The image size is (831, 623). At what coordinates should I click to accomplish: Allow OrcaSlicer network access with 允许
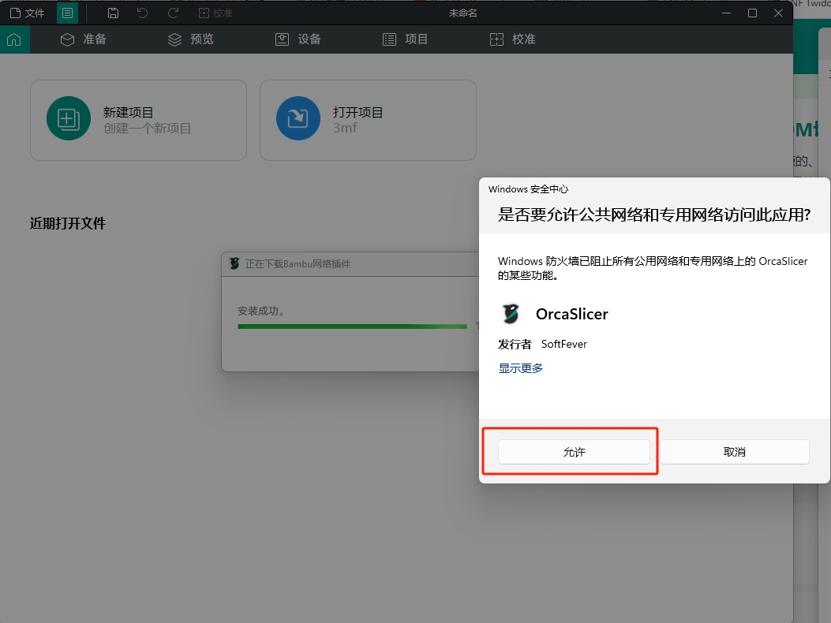574,452
